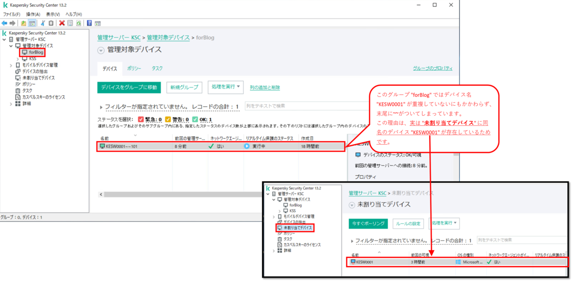Click the monitor icon beside KESW0001~~101
This screenshot has height=281, width=572.
point(102,146)
